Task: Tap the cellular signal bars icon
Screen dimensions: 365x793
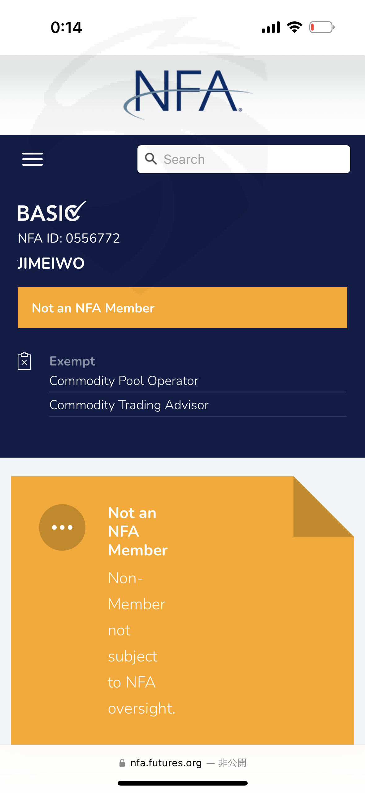Action: tap(271, 27)
